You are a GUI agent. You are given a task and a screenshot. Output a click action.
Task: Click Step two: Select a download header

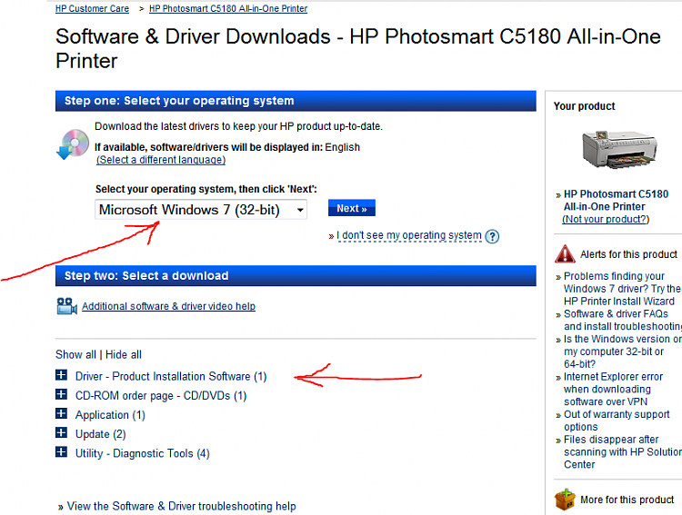(296, 275)
